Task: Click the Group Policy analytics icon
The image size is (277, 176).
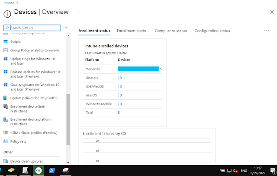Action: click(x=6, y=50)
